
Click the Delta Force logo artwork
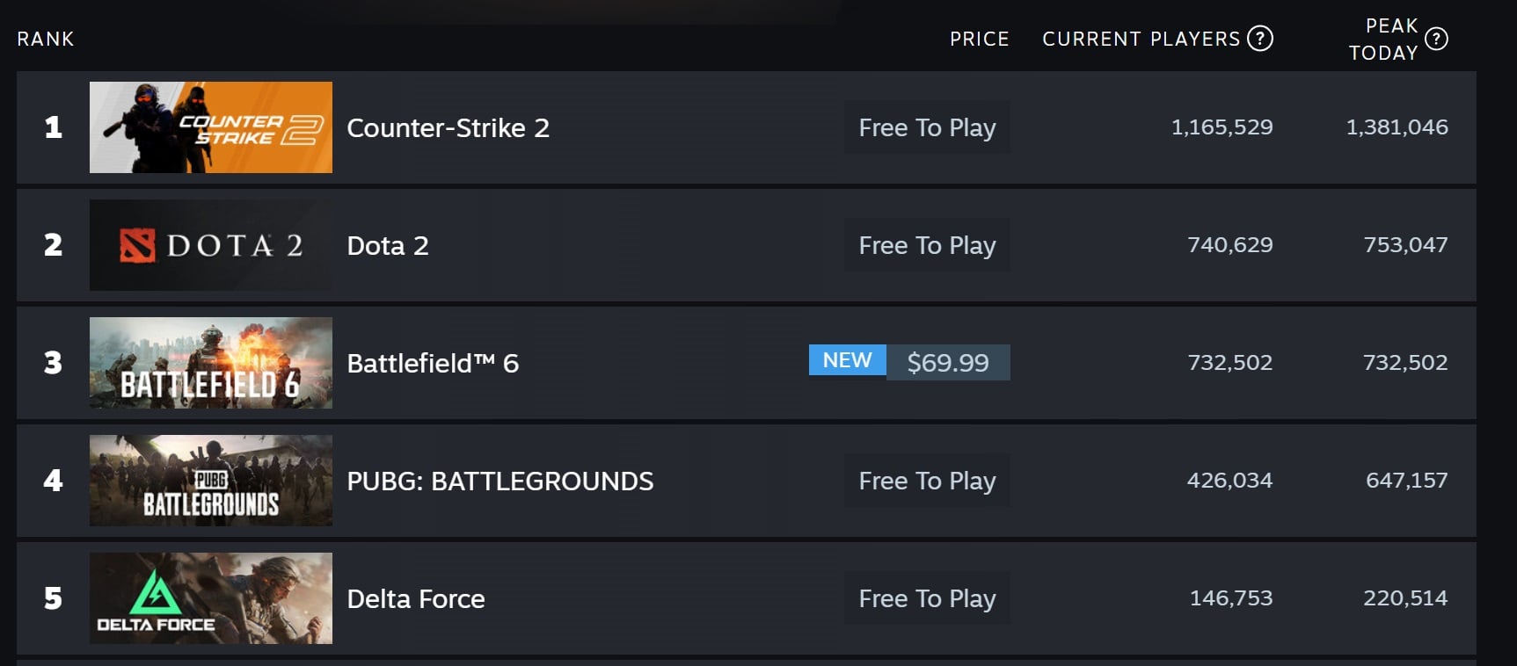point(210,598)
